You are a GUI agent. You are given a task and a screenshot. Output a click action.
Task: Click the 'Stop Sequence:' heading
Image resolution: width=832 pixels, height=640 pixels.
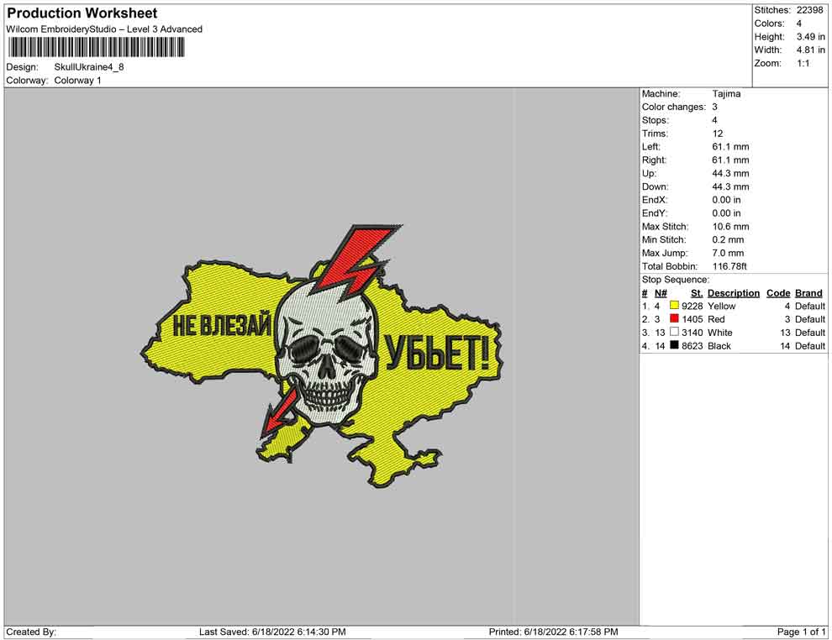pos(675,280)
